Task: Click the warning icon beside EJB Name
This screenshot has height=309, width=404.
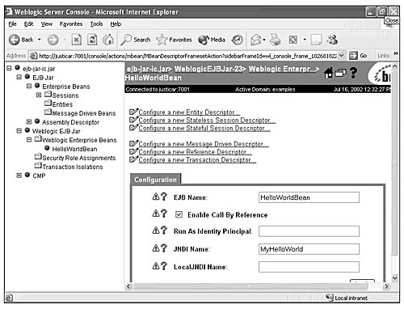Action: (156, 197)
